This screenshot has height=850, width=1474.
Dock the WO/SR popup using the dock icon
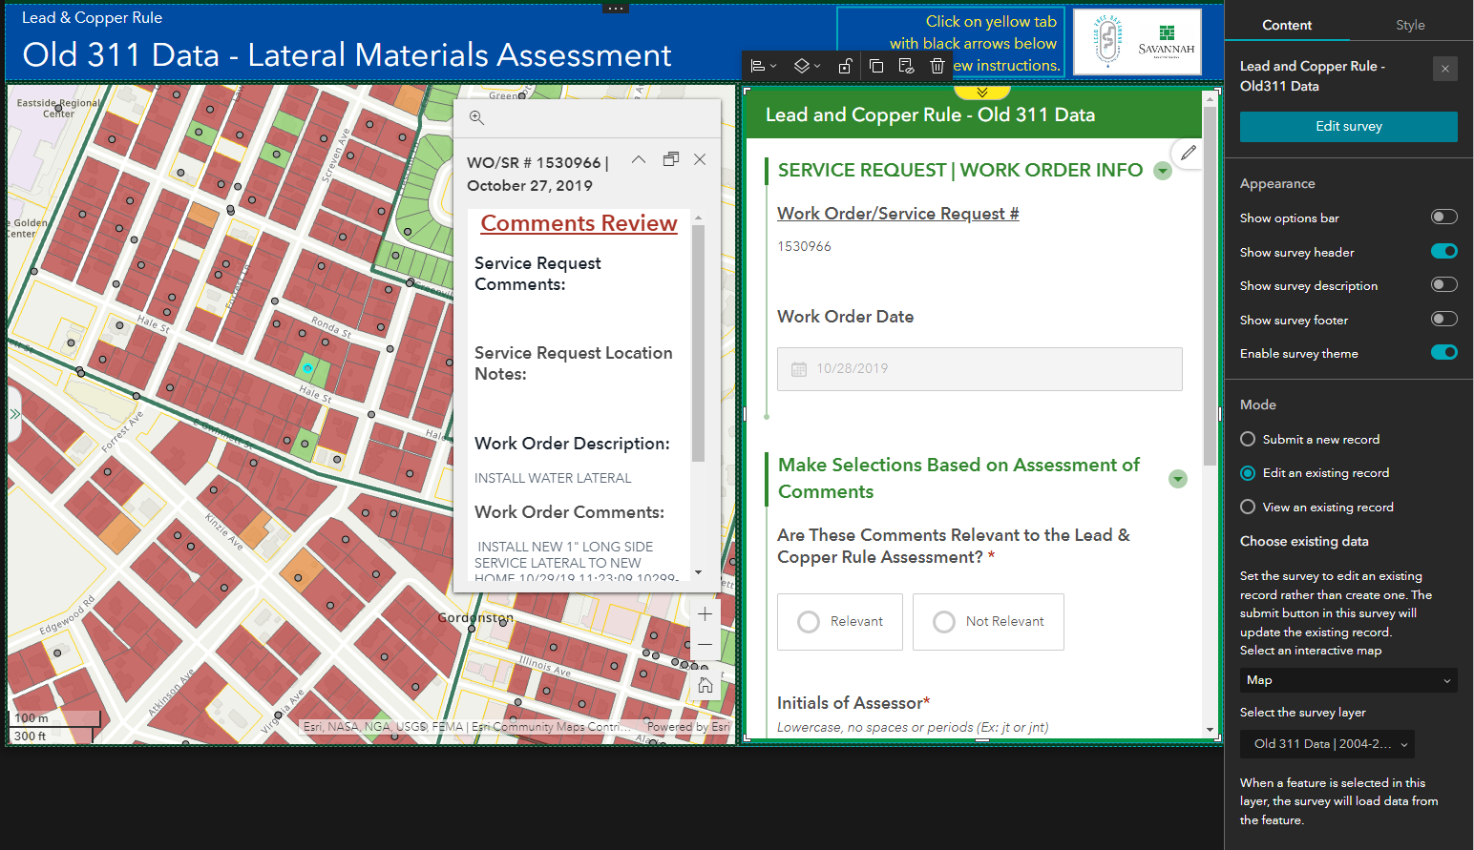(670, 158)
